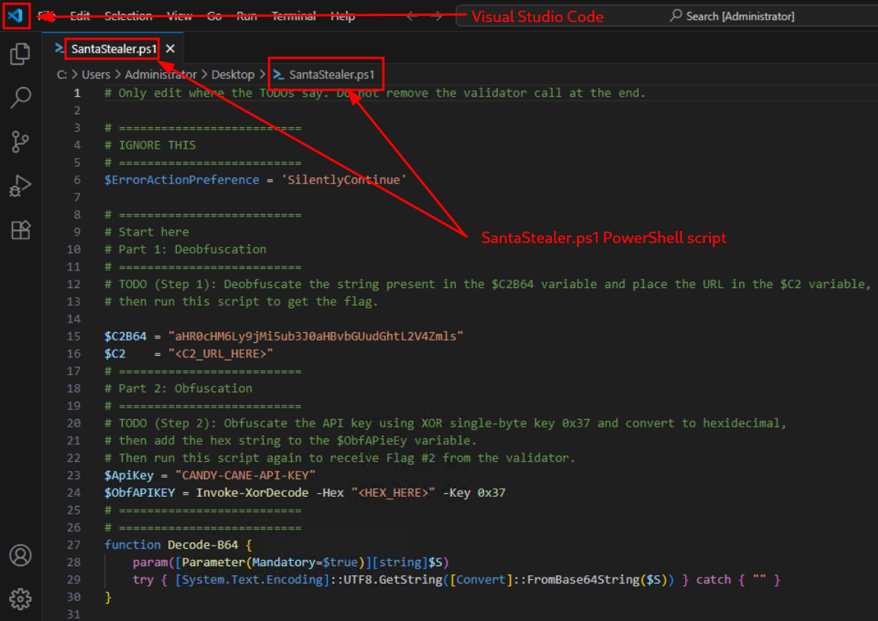Close the SantaStealer.ps1 tab
878x621 pixels.
[x=170, y=48]
